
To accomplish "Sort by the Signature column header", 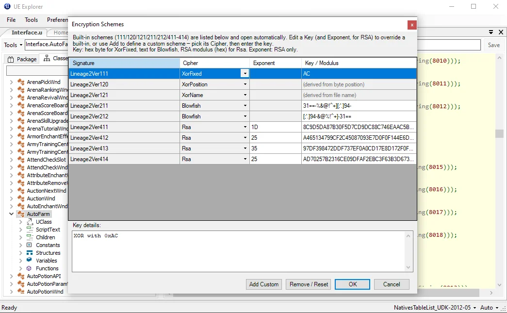I will click(125, 63).
